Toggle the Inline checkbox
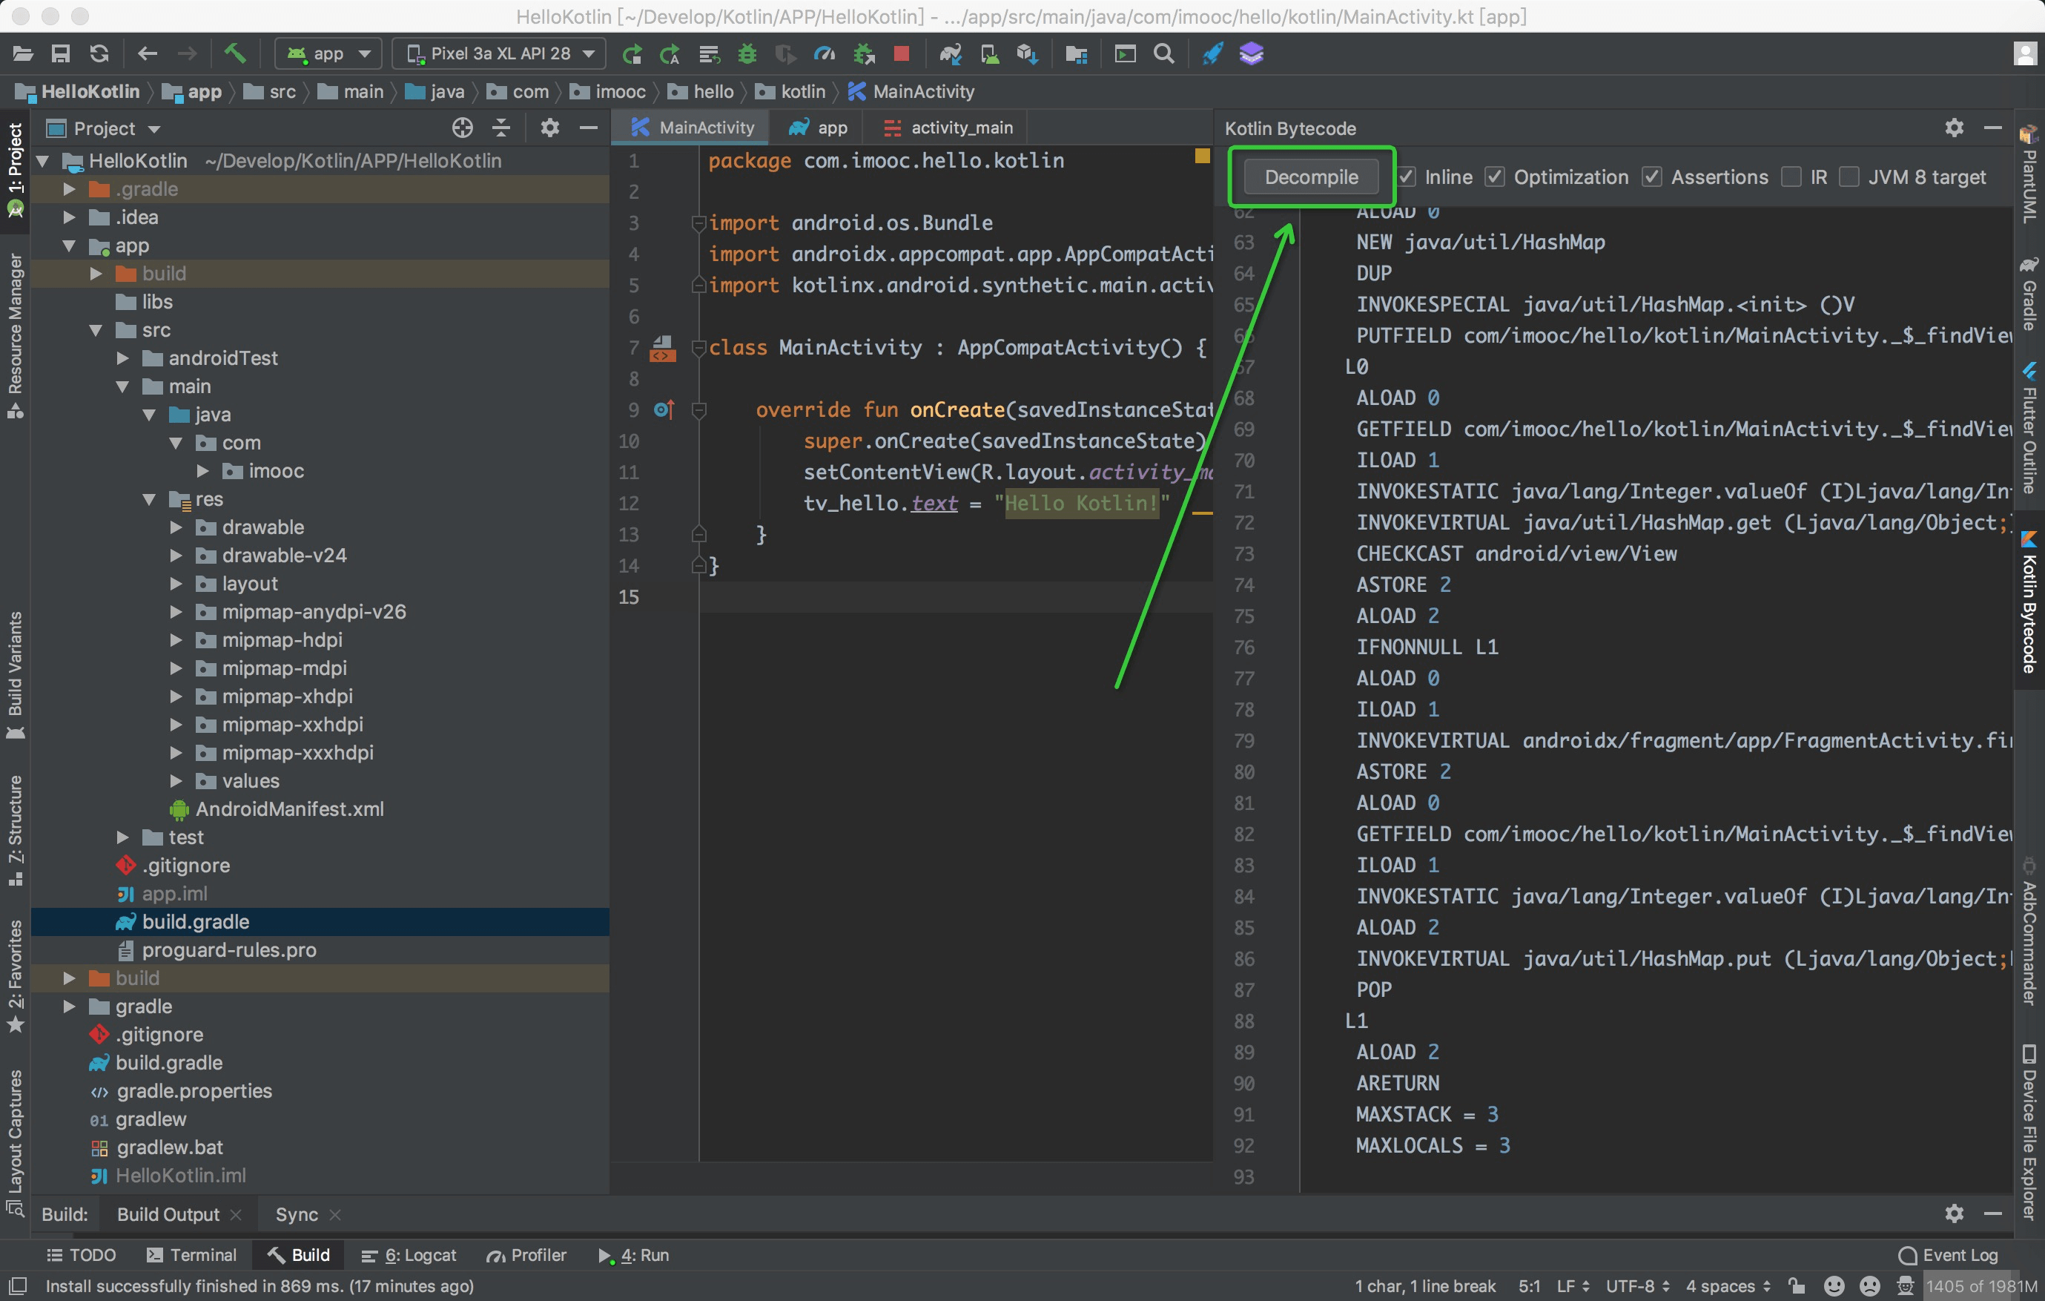The width and height of the screenshot is (2045, 1301). point(1407,177)
